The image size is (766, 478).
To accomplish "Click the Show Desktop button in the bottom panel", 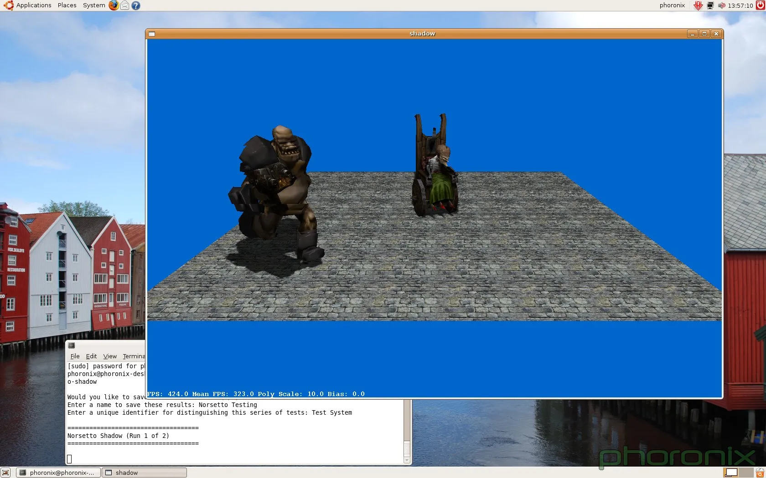I will pyautogui.click(x=5, y=473).
